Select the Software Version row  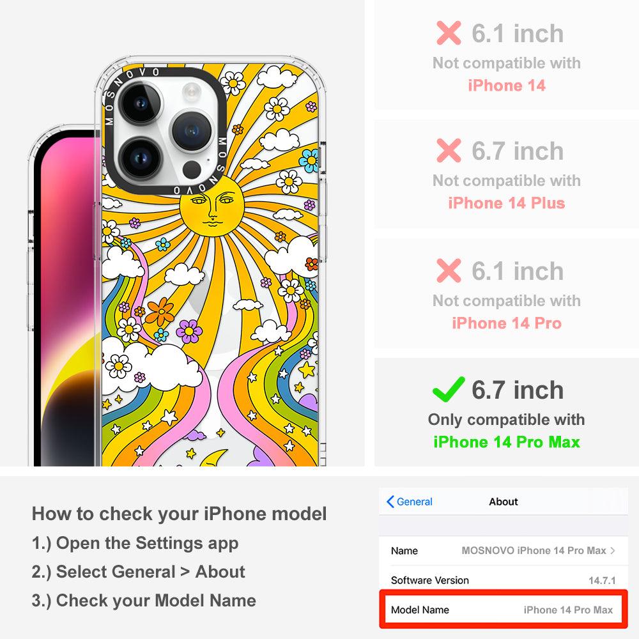(504, 580)
